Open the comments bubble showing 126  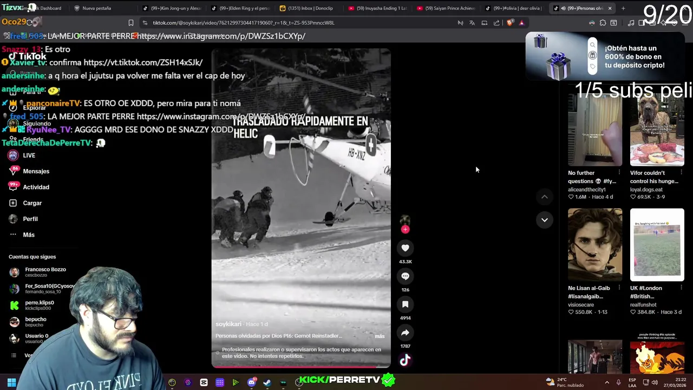405,276
